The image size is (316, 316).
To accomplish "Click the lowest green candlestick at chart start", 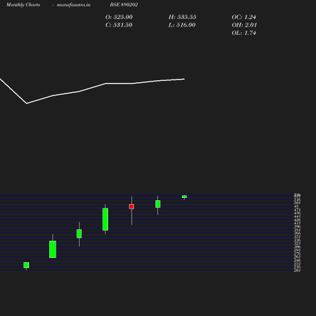I will (x=27, y=265).
